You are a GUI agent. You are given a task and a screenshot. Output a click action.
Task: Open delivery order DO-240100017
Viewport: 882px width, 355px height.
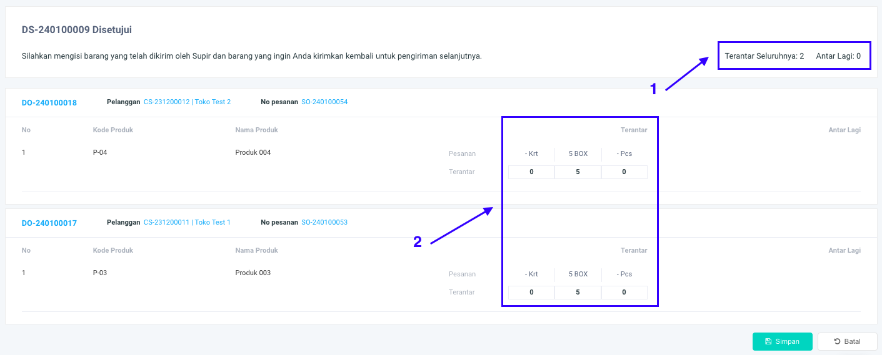49,223
